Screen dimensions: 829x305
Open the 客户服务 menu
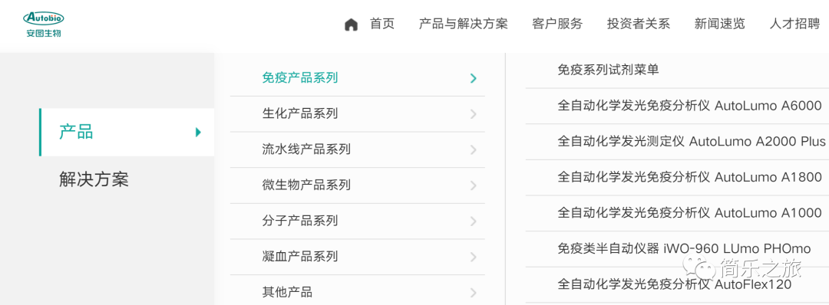[557, 24]
